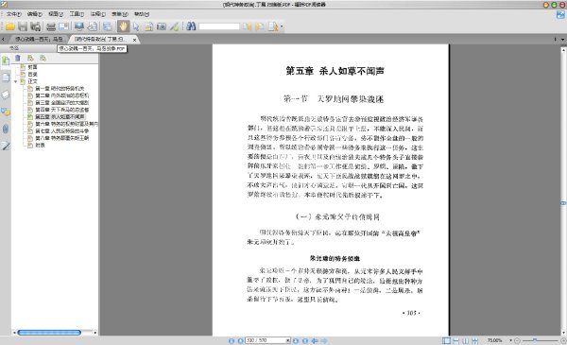The image size is (567, 345).
Task: Go to the next page button
Action: pyautogui.click(x=296, y=340)
